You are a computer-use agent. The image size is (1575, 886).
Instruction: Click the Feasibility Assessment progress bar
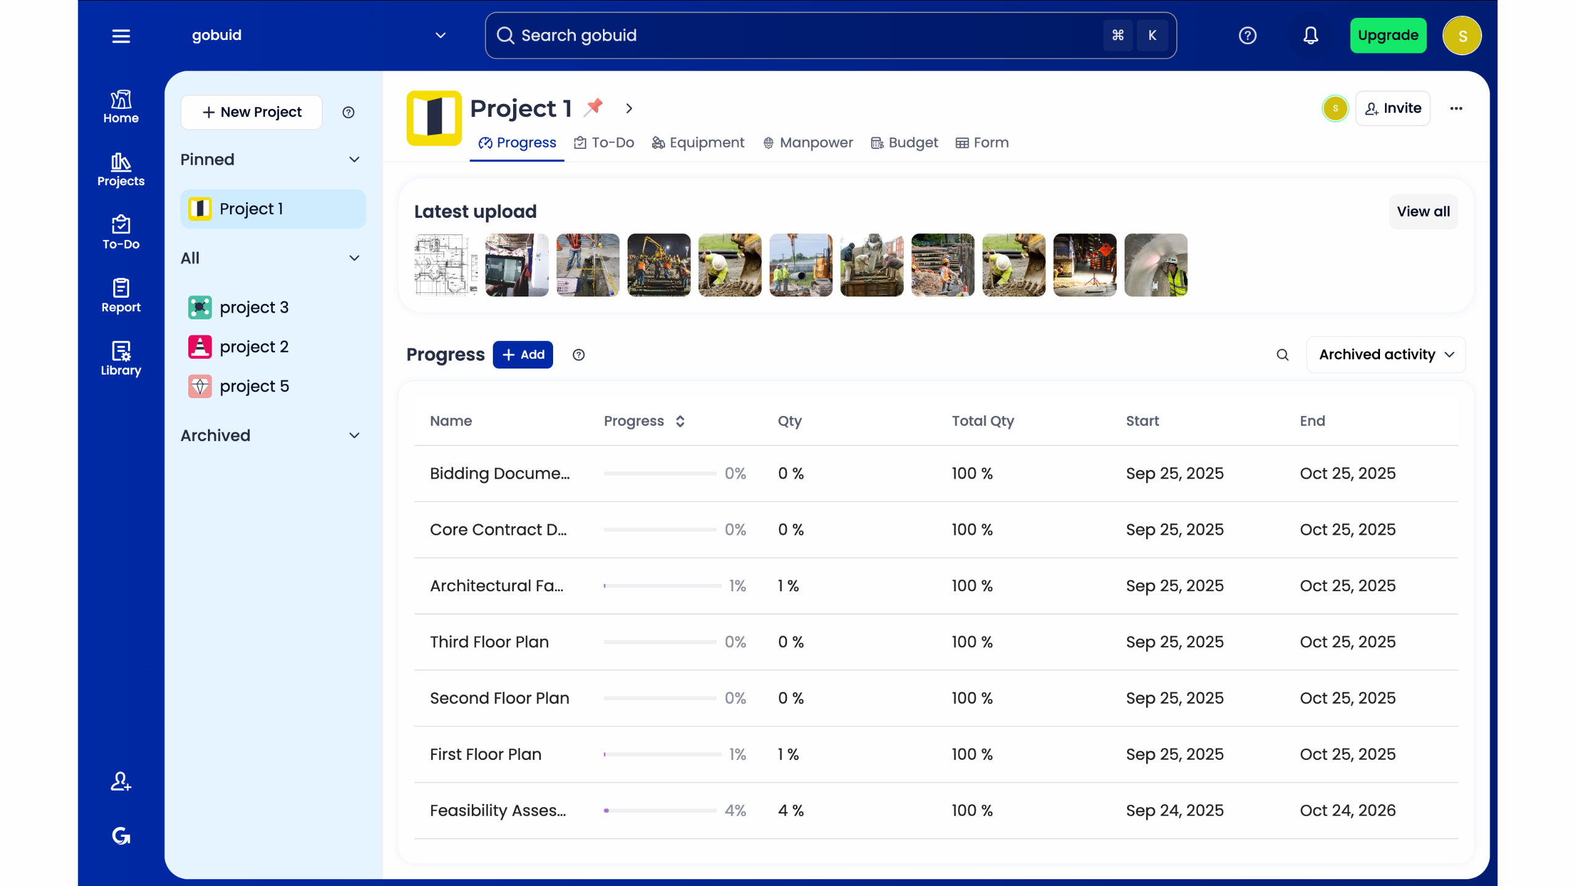[660, 810]
